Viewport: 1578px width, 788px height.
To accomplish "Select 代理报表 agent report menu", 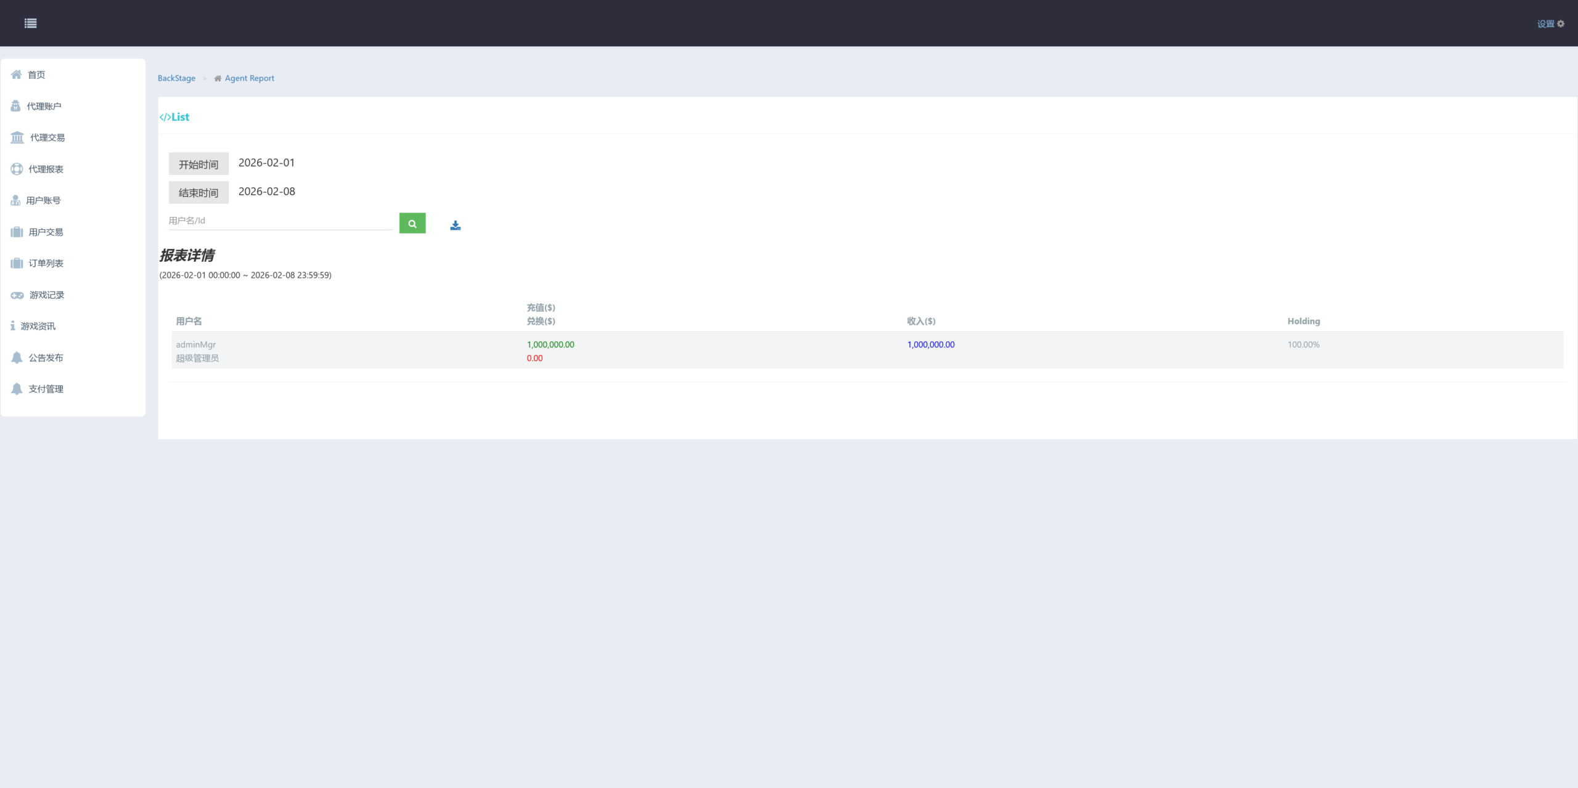I will (x=46, y=169).
